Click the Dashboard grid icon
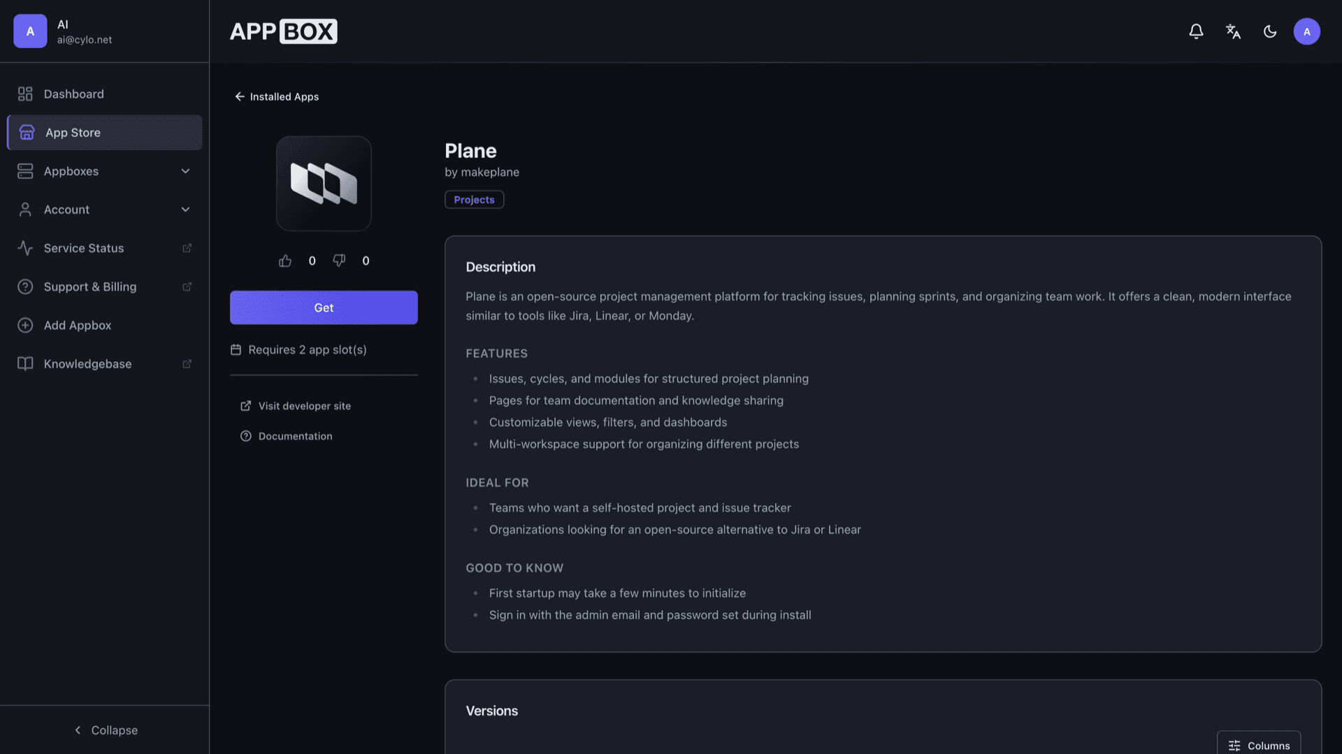 coord(25,94)
